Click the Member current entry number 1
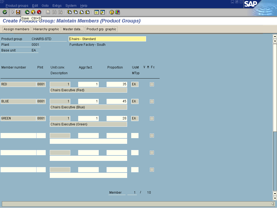277x208 pixels. [x=135, y=193]
